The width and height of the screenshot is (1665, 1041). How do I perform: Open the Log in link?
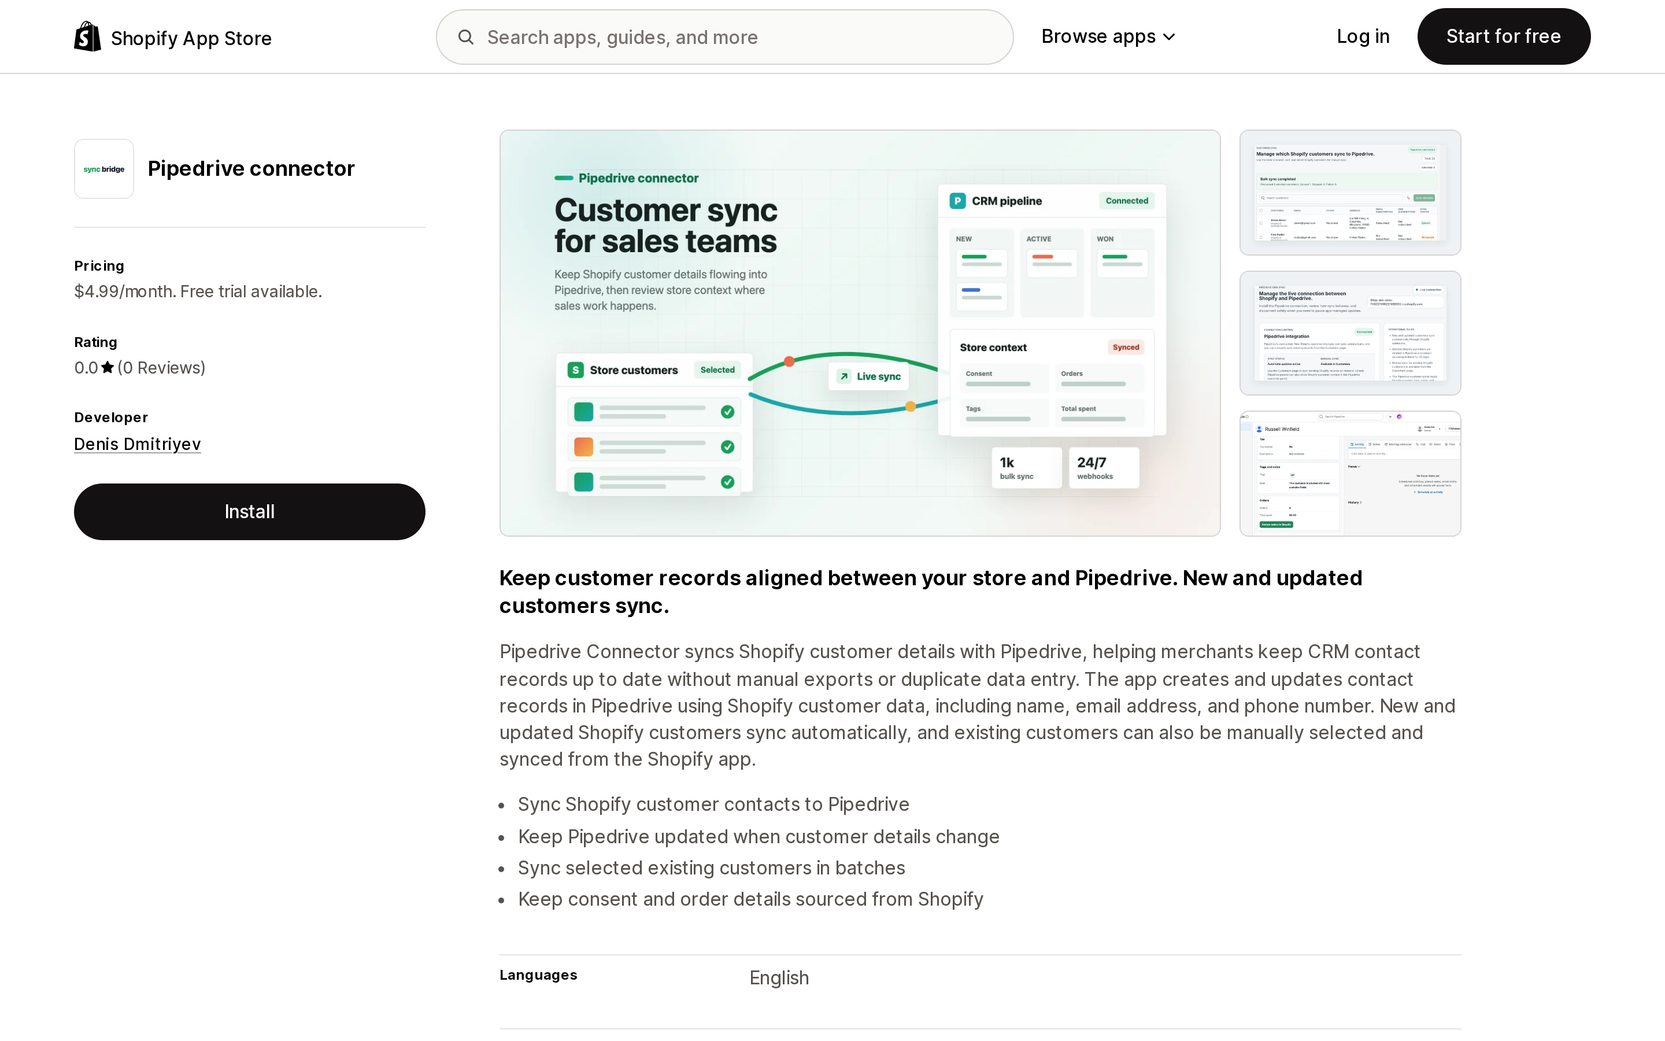(x=1363, y=36)
